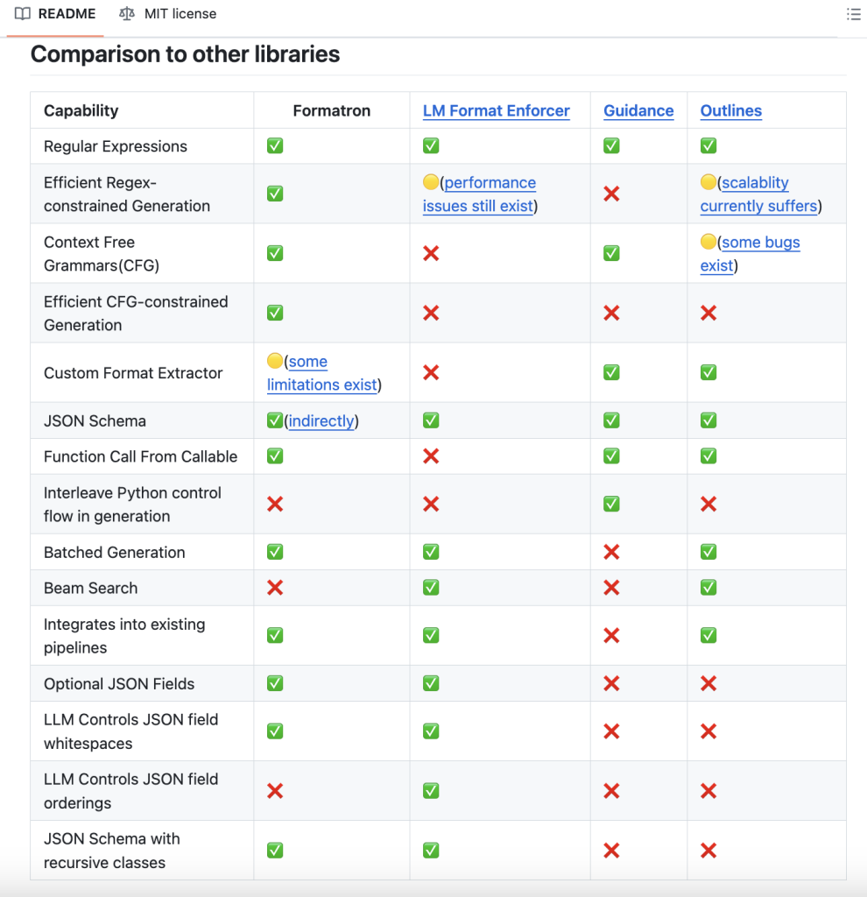
Task: Click the red cross under Guidance for Batched Generation
Action: click(x=610, y=552)
